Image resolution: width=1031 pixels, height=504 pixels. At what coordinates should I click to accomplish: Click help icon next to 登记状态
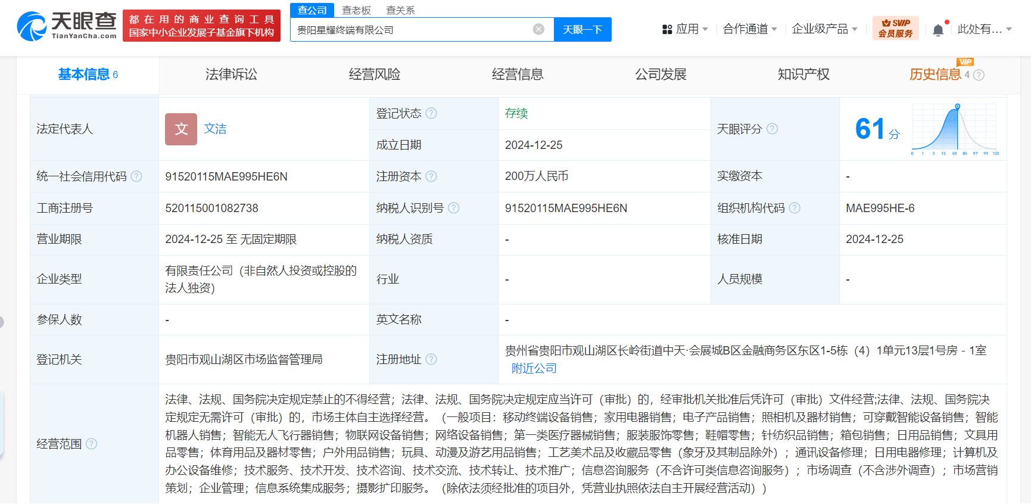432,113
